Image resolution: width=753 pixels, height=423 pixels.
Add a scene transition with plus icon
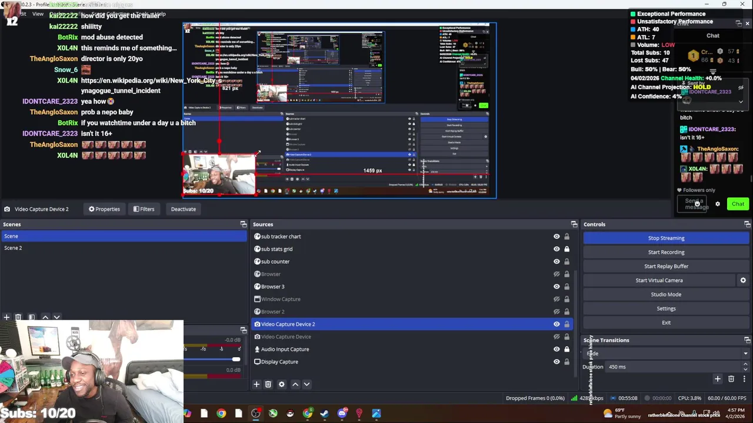click(x=717, y=379)
